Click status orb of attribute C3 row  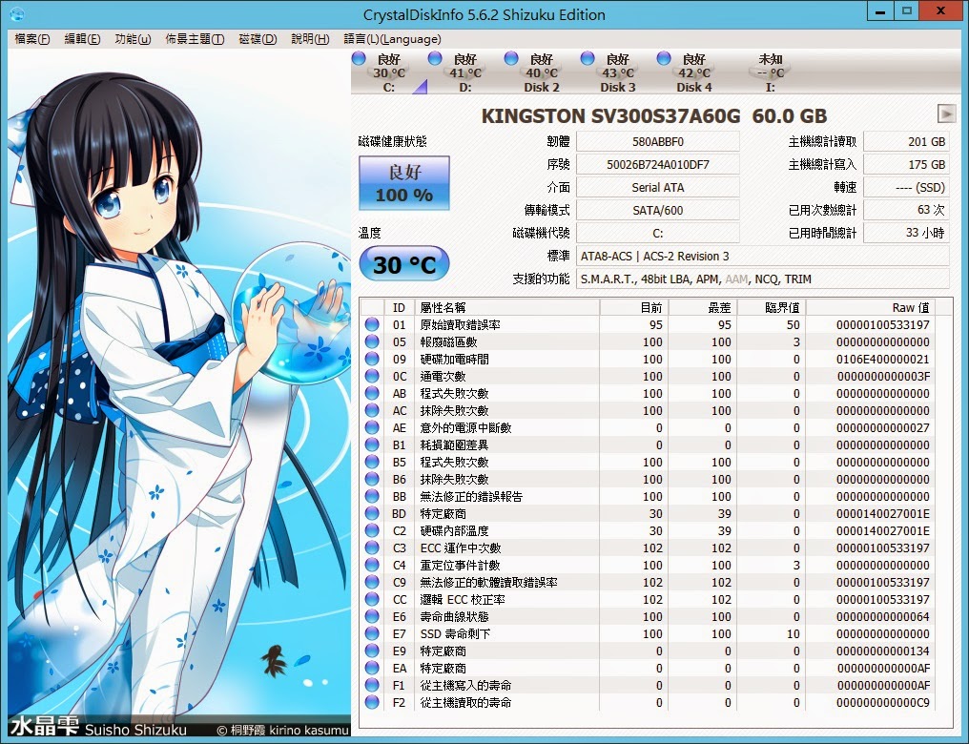tap(372, 548)
